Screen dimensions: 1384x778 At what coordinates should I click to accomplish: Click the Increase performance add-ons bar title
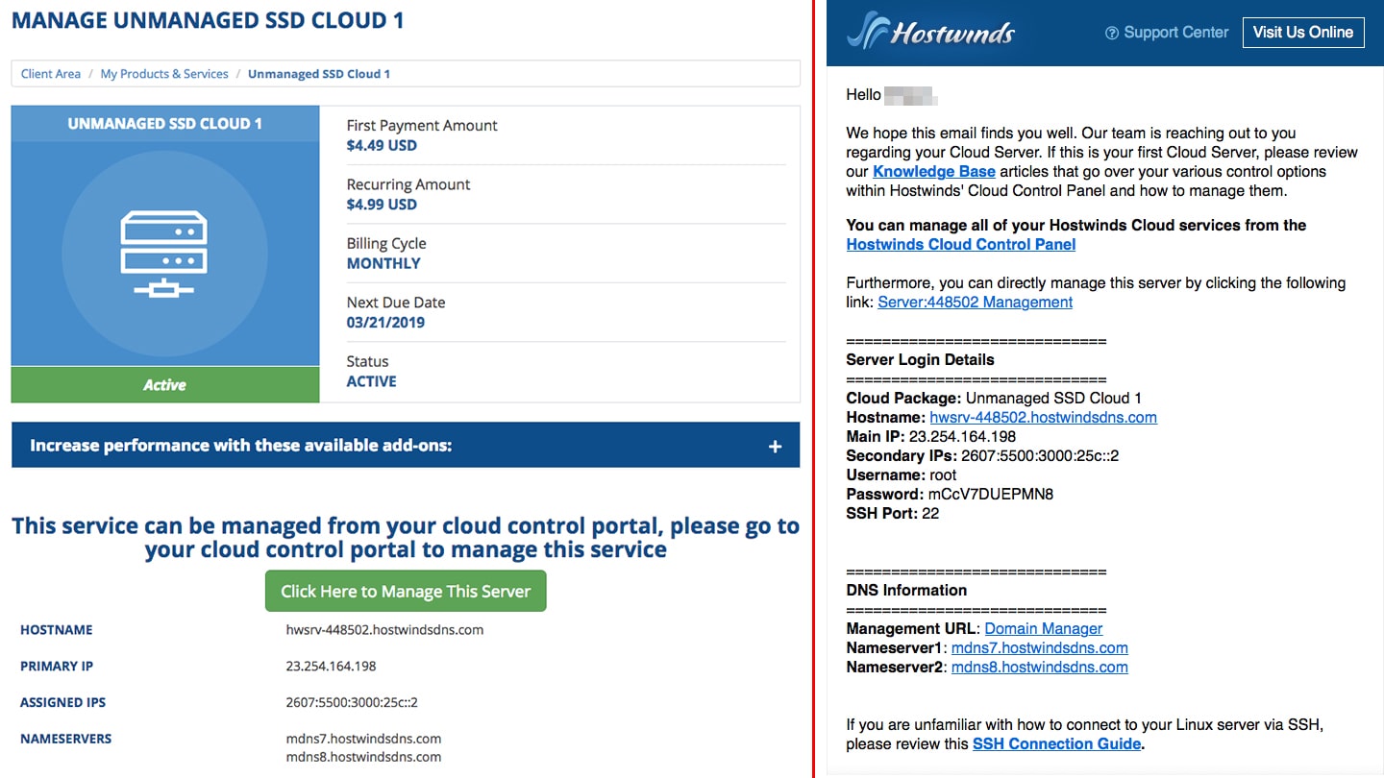(x=241, y=446)
